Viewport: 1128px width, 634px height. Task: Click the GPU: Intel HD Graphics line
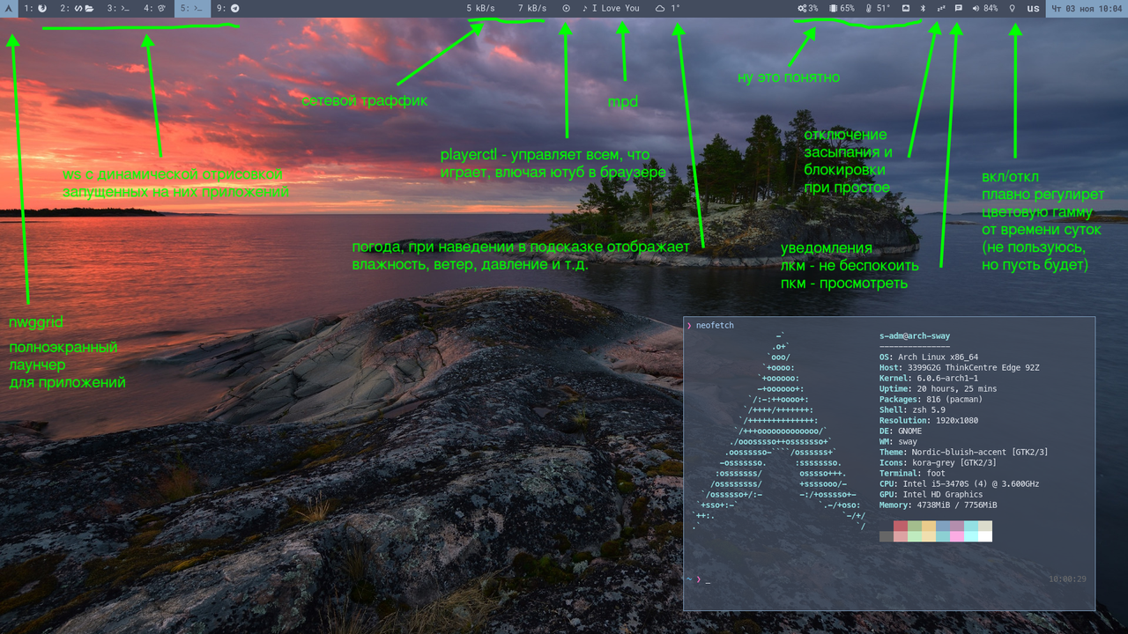pyautogui.click(x=933, y=495)
